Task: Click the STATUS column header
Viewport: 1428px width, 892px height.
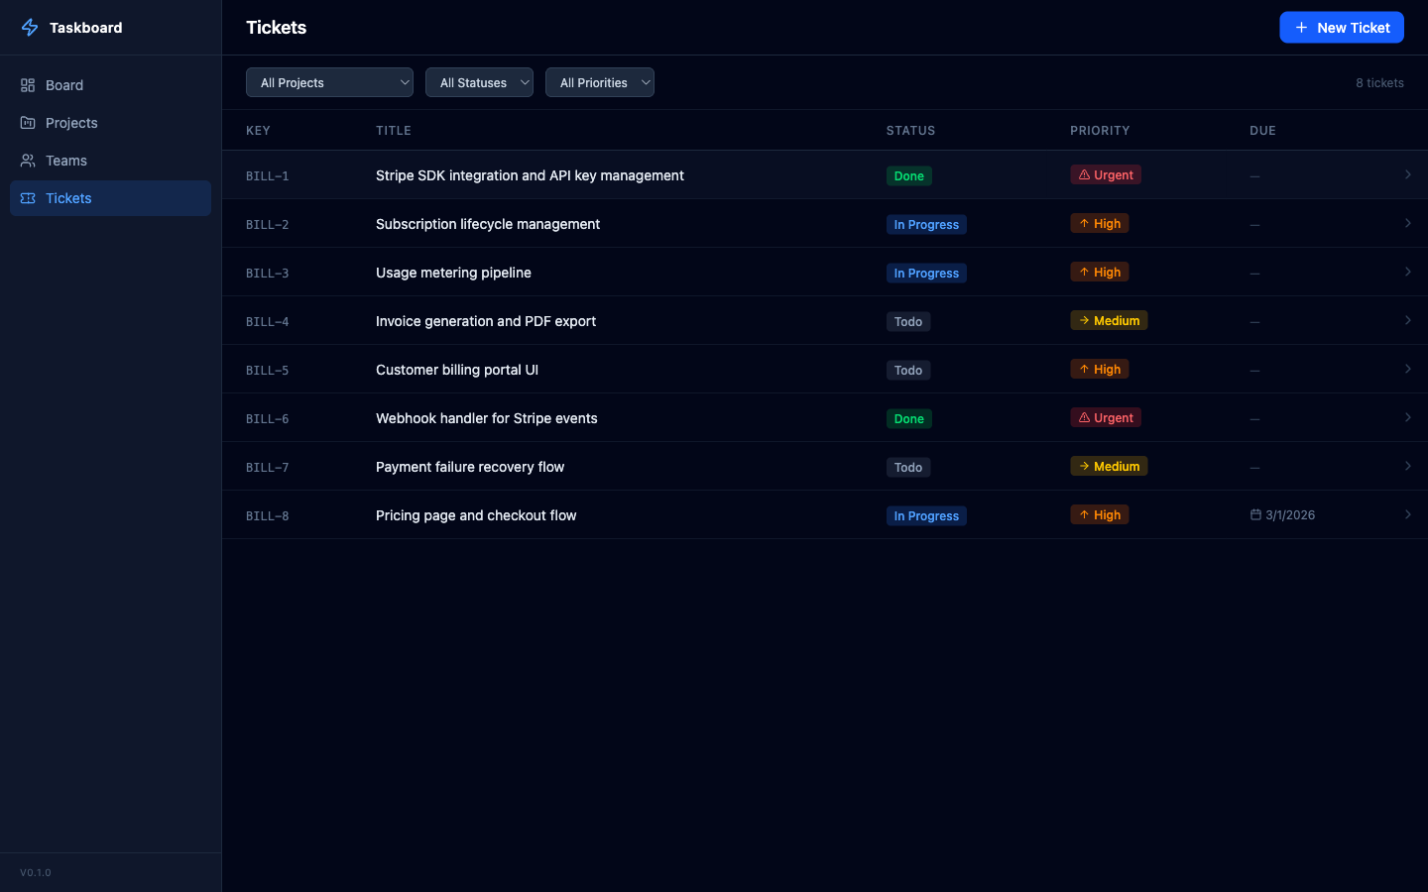Action: tap(910, 131)
